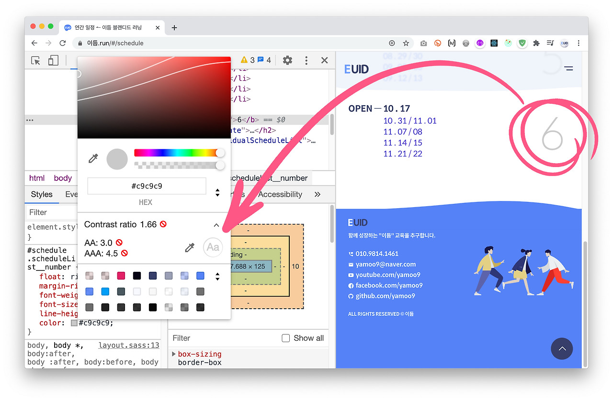Open the Accessibility tab
This screenshot has height=401, width=613.
(280, 194)
